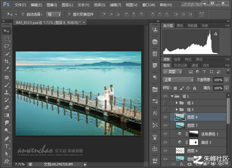
Task: Click the 选取颜色 1 layer mask thumbnail
Action: (194, 134)
